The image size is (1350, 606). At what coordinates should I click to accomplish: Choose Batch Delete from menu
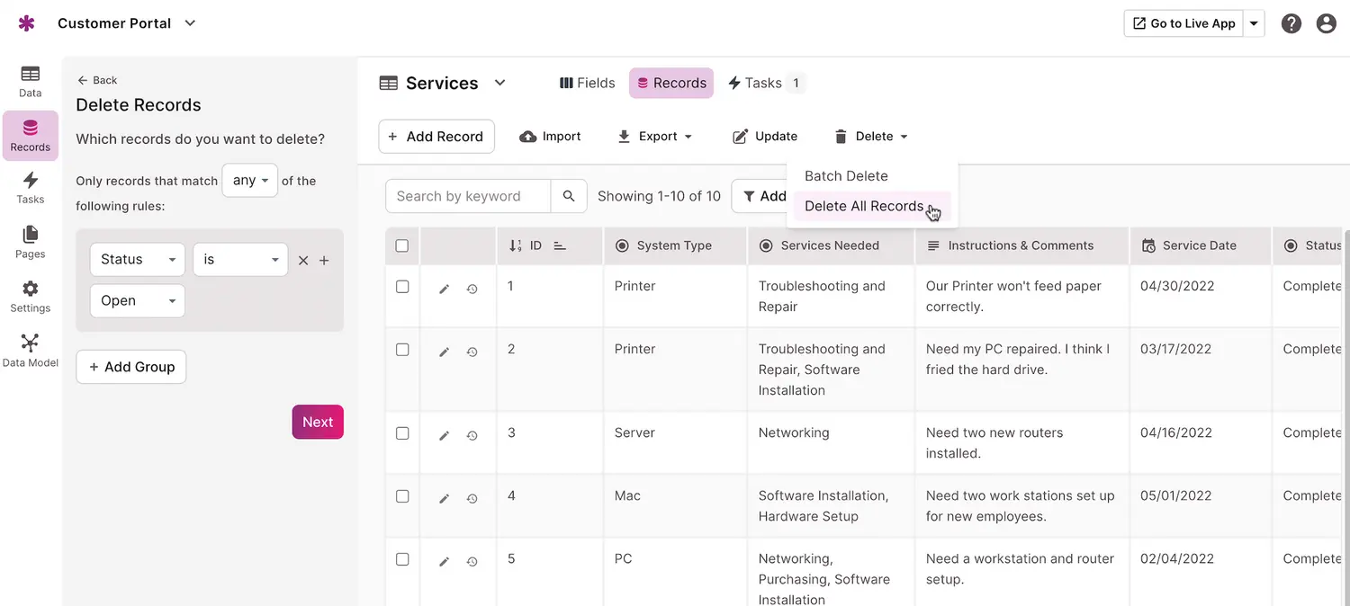point(846,176)
